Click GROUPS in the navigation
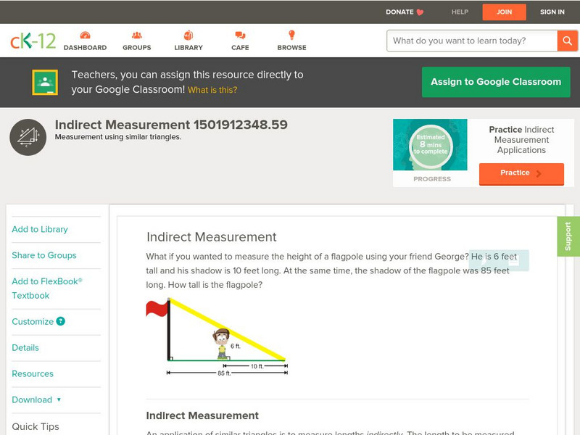This screenshot has width=580, height=435. pyautogui.click(x=137, y=48)
